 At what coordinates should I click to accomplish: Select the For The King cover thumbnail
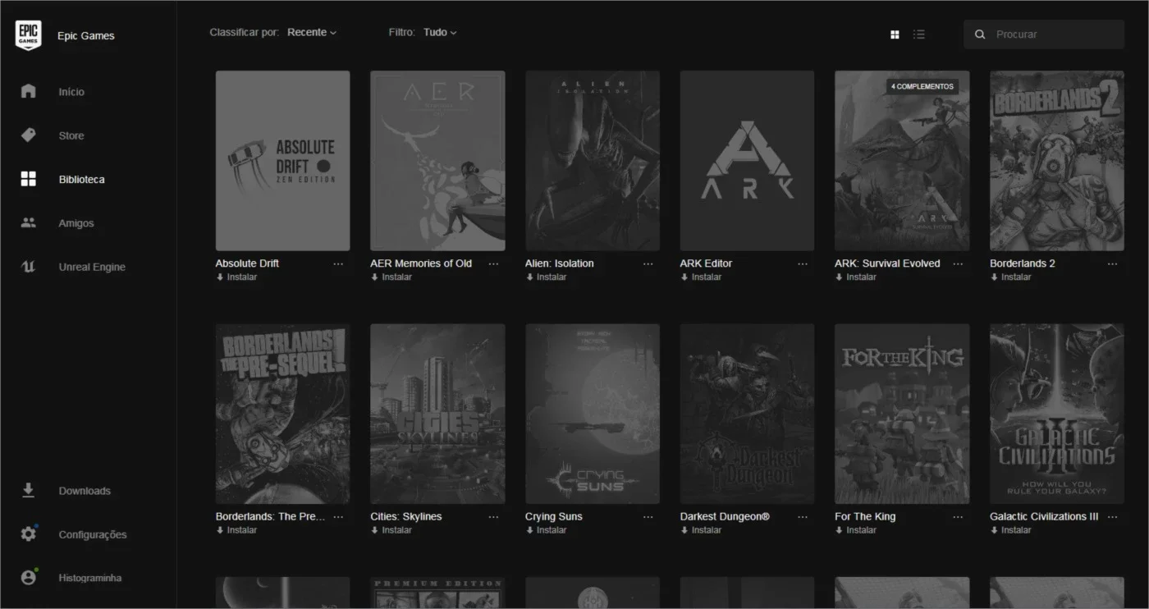(902, 414)
